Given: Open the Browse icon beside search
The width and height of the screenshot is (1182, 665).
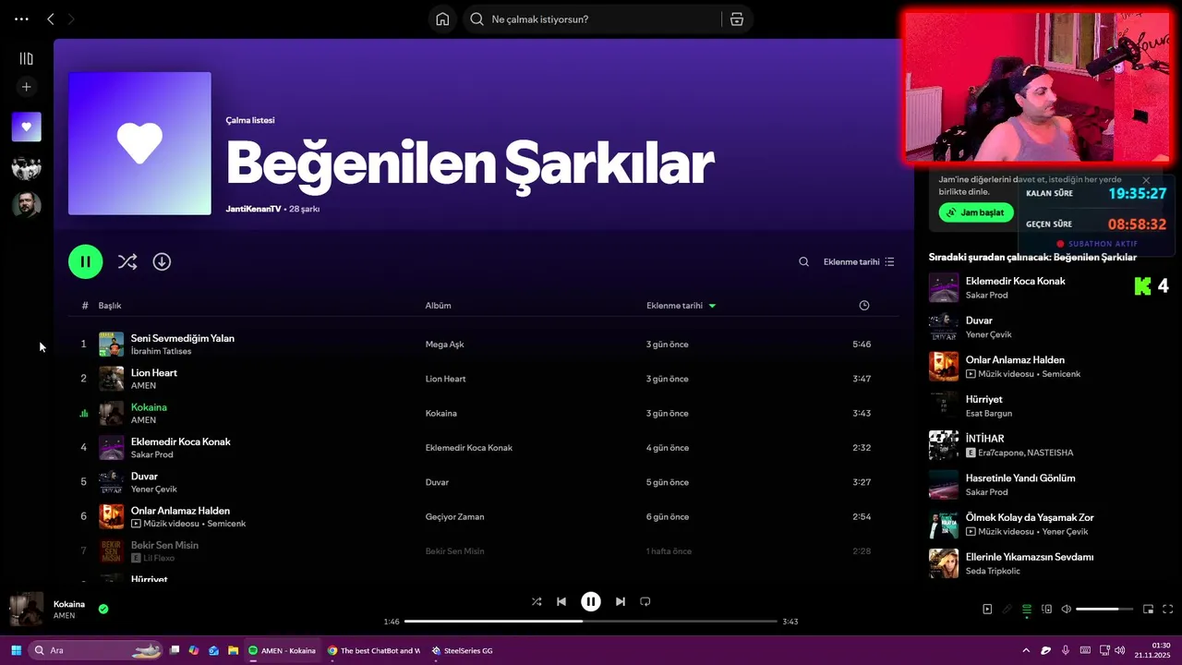Looking at the screenshot, I should [x=736, y=19].
